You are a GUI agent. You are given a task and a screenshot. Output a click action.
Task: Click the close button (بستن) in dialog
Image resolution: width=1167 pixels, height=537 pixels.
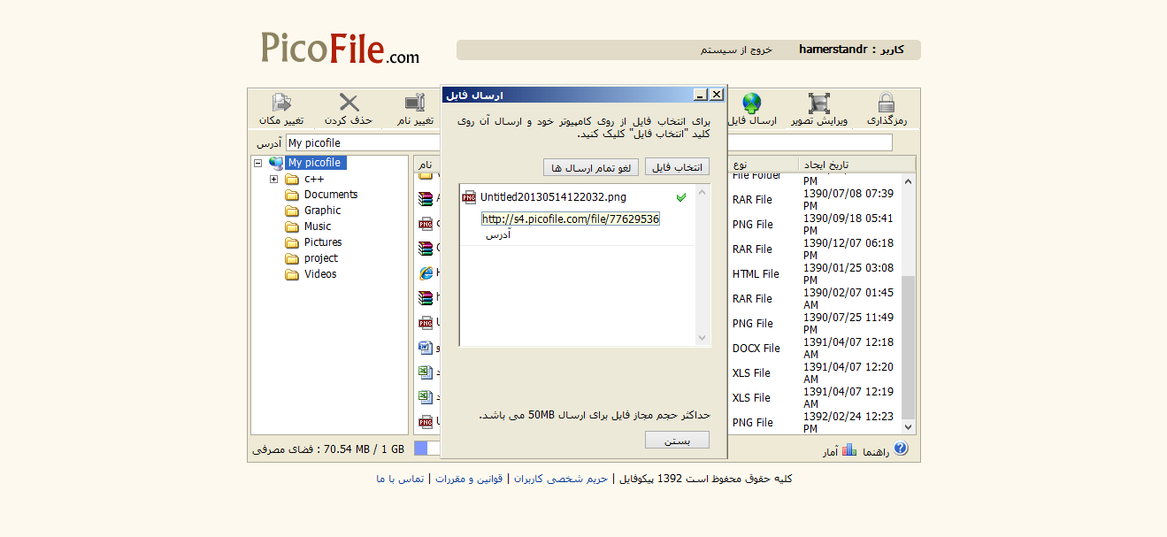677,441
